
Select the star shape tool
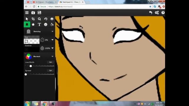(x=33, y=24)
